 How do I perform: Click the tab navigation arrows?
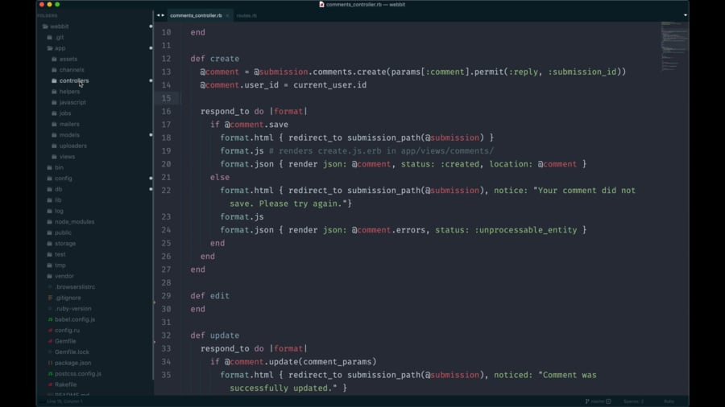[x=160, y=15]
